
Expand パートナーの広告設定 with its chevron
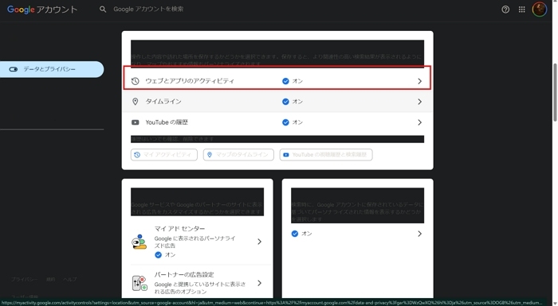coord(259,283)
